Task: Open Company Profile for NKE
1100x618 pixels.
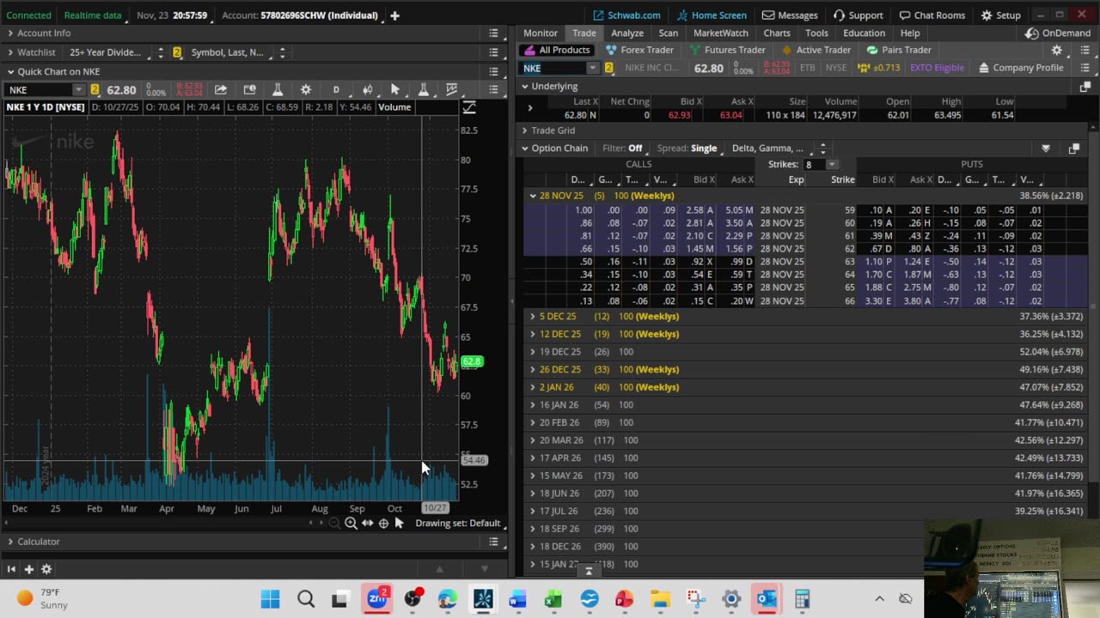Action: [1021, 68]
